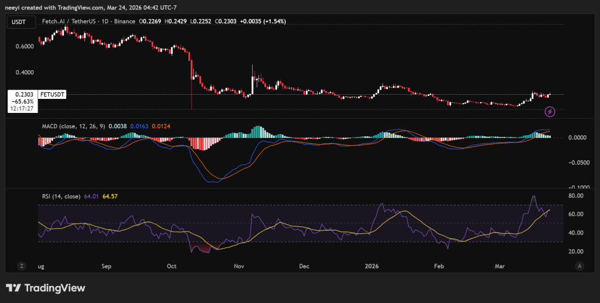The height and width of the screenshot is (303, 600).
Task: Click the Nov label on time axis
Action: 238,266
